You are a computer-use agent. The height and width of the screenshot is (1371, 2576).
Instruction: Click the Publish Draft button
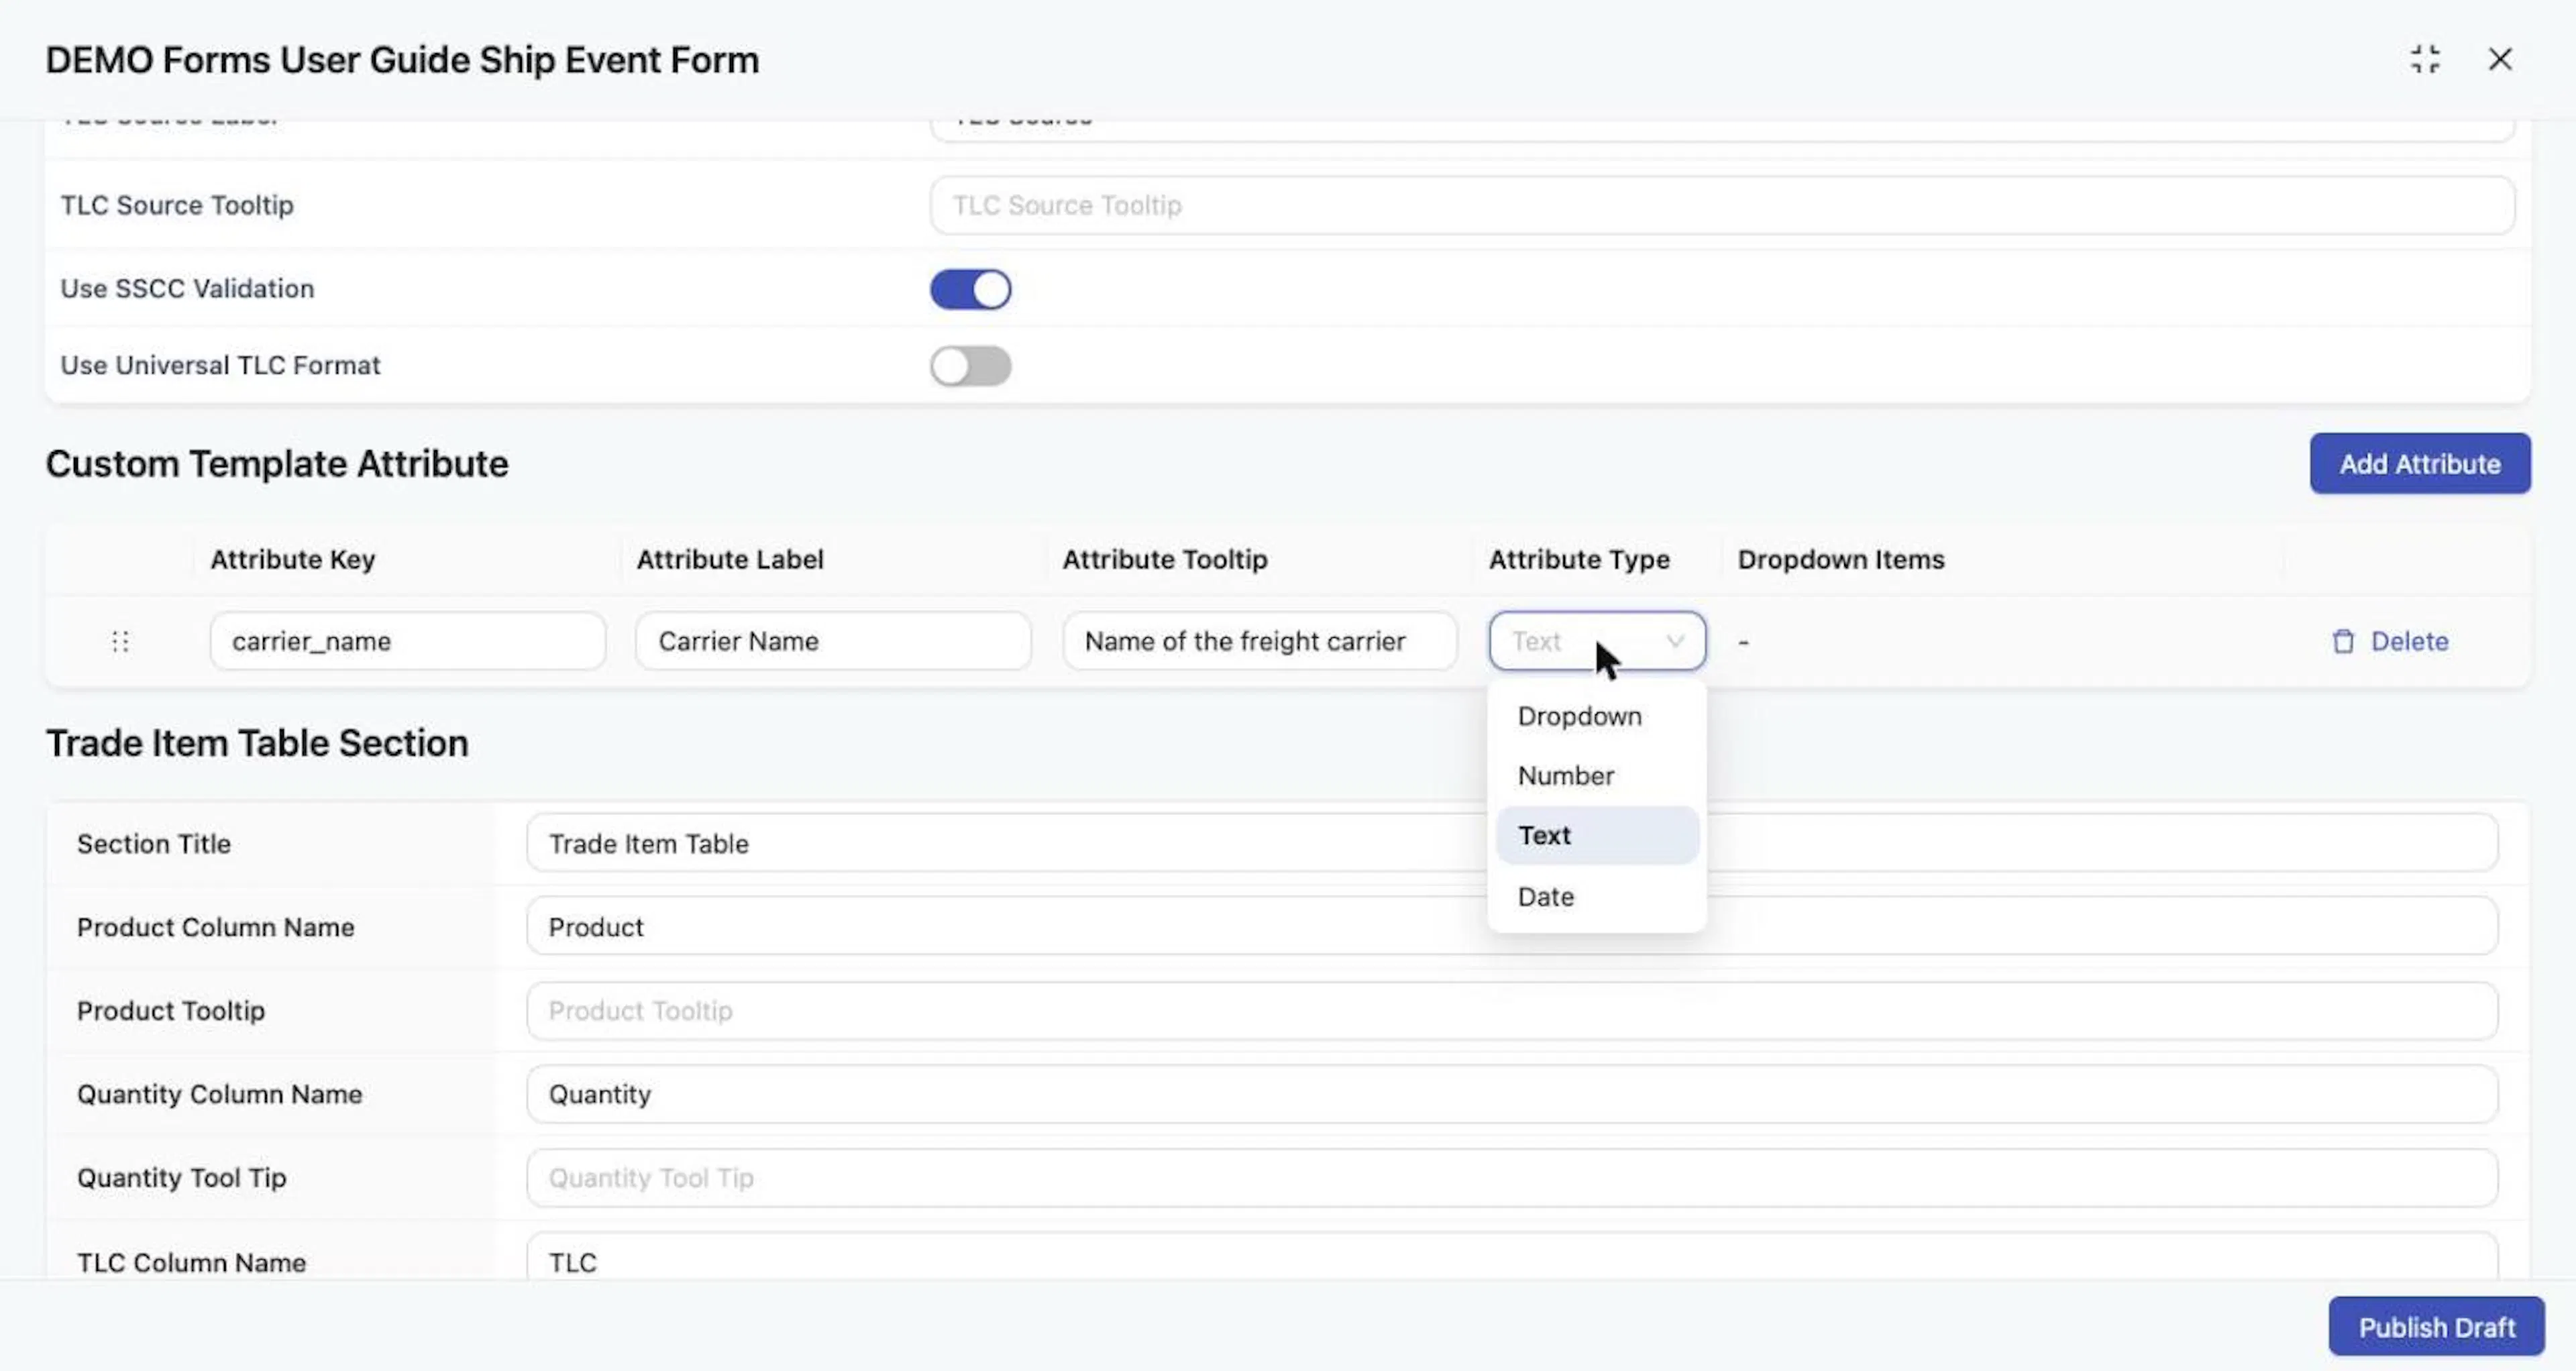tap(2436, 1326)
